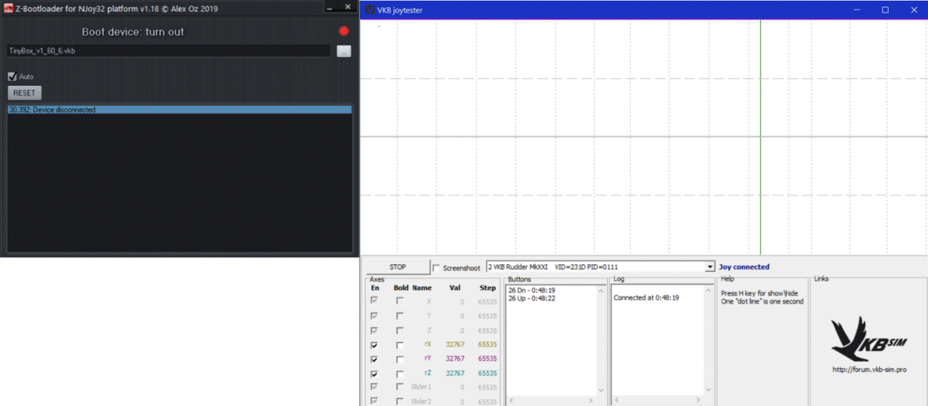Check the Bold checkbox for rY axis
This screenshot has height=406, width=928.
tap(399, 359)
